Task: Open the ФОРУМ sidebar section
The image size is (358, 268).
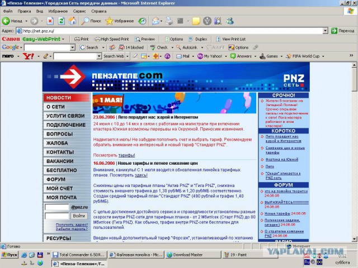Action: coord(67,179)
